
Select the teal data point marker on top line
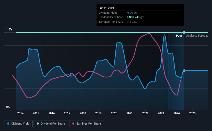click(x=184, y=32)
